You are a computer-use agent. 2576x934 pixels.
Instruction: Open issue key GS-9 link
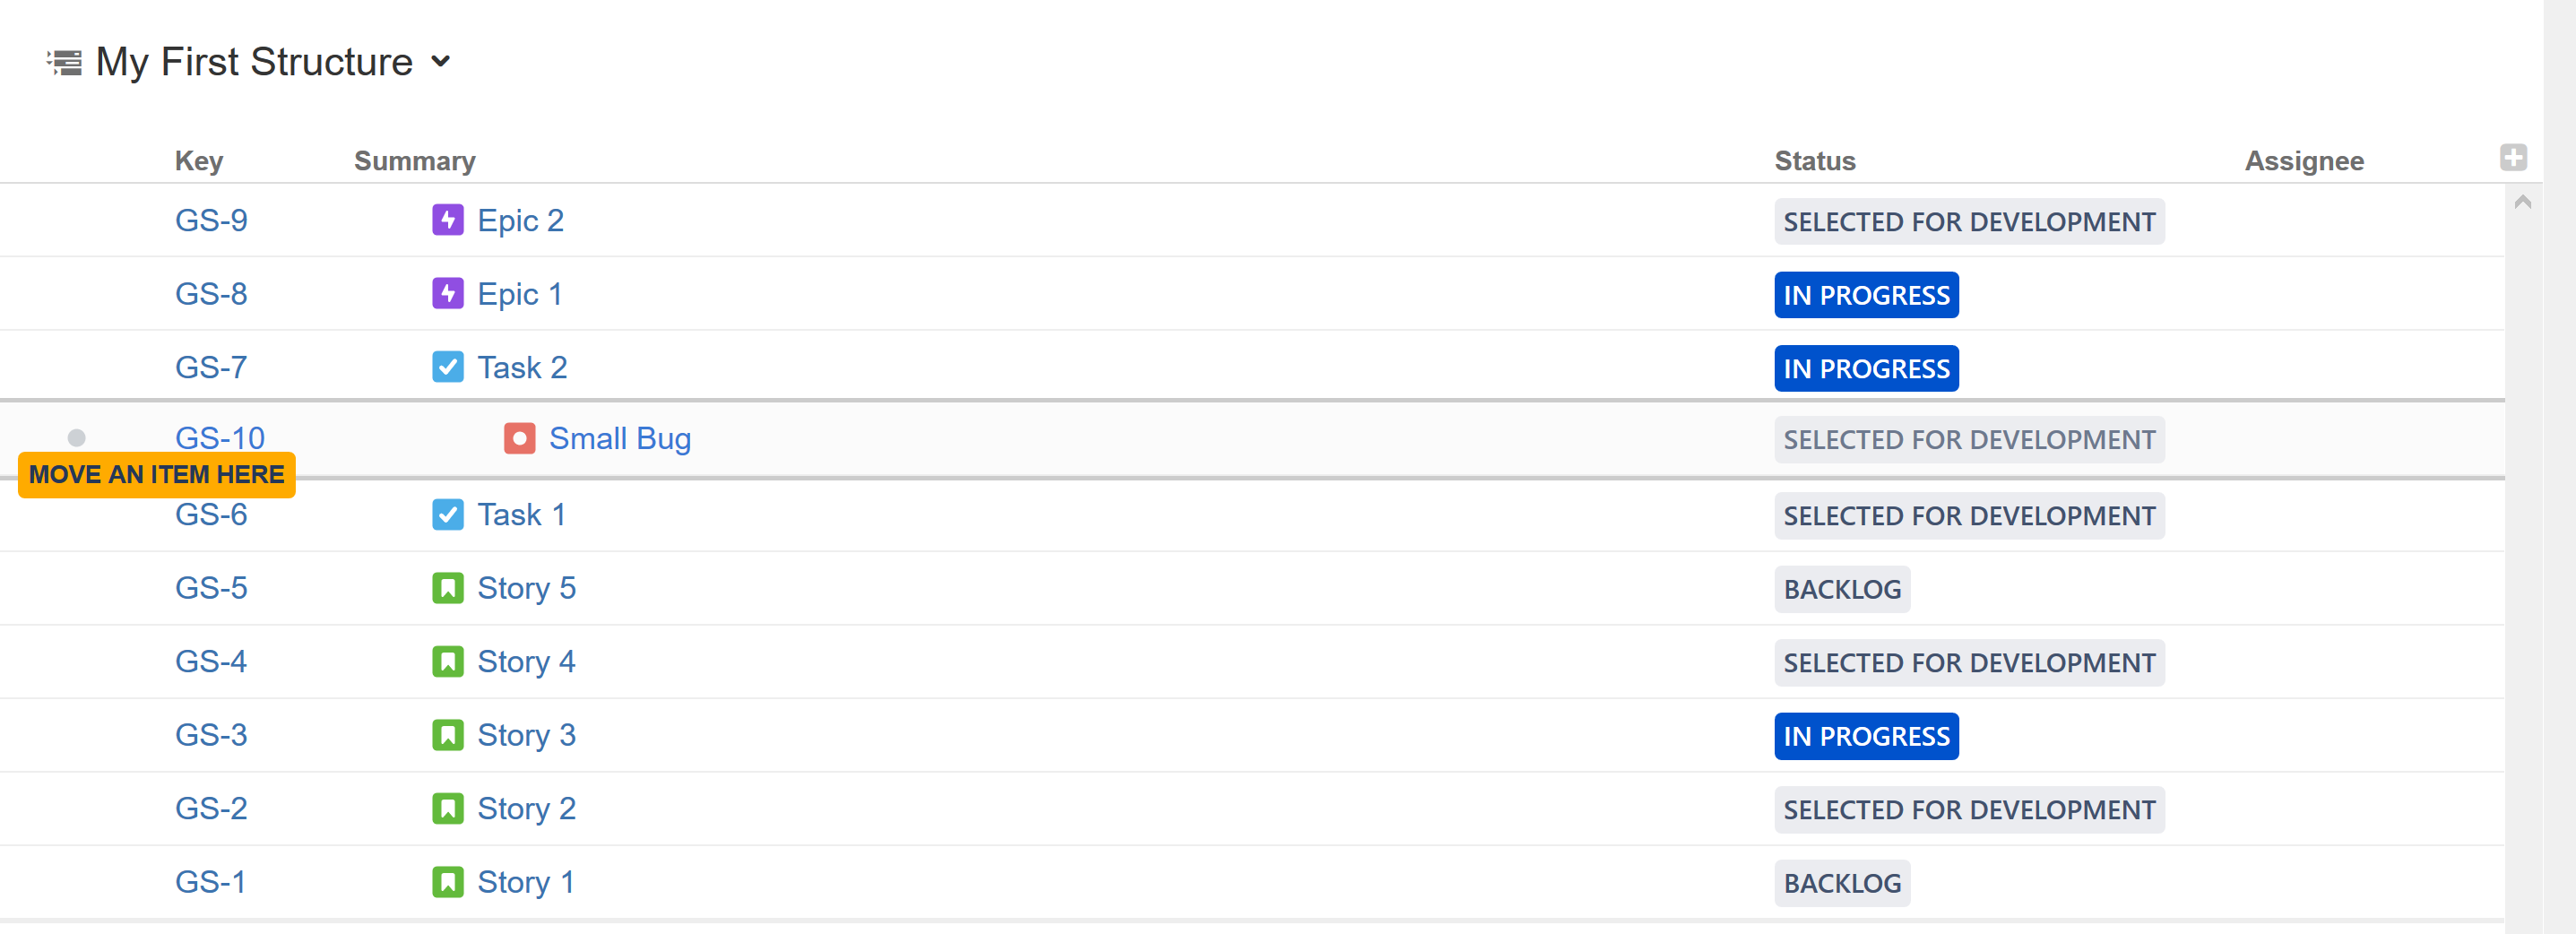[211, 220]
